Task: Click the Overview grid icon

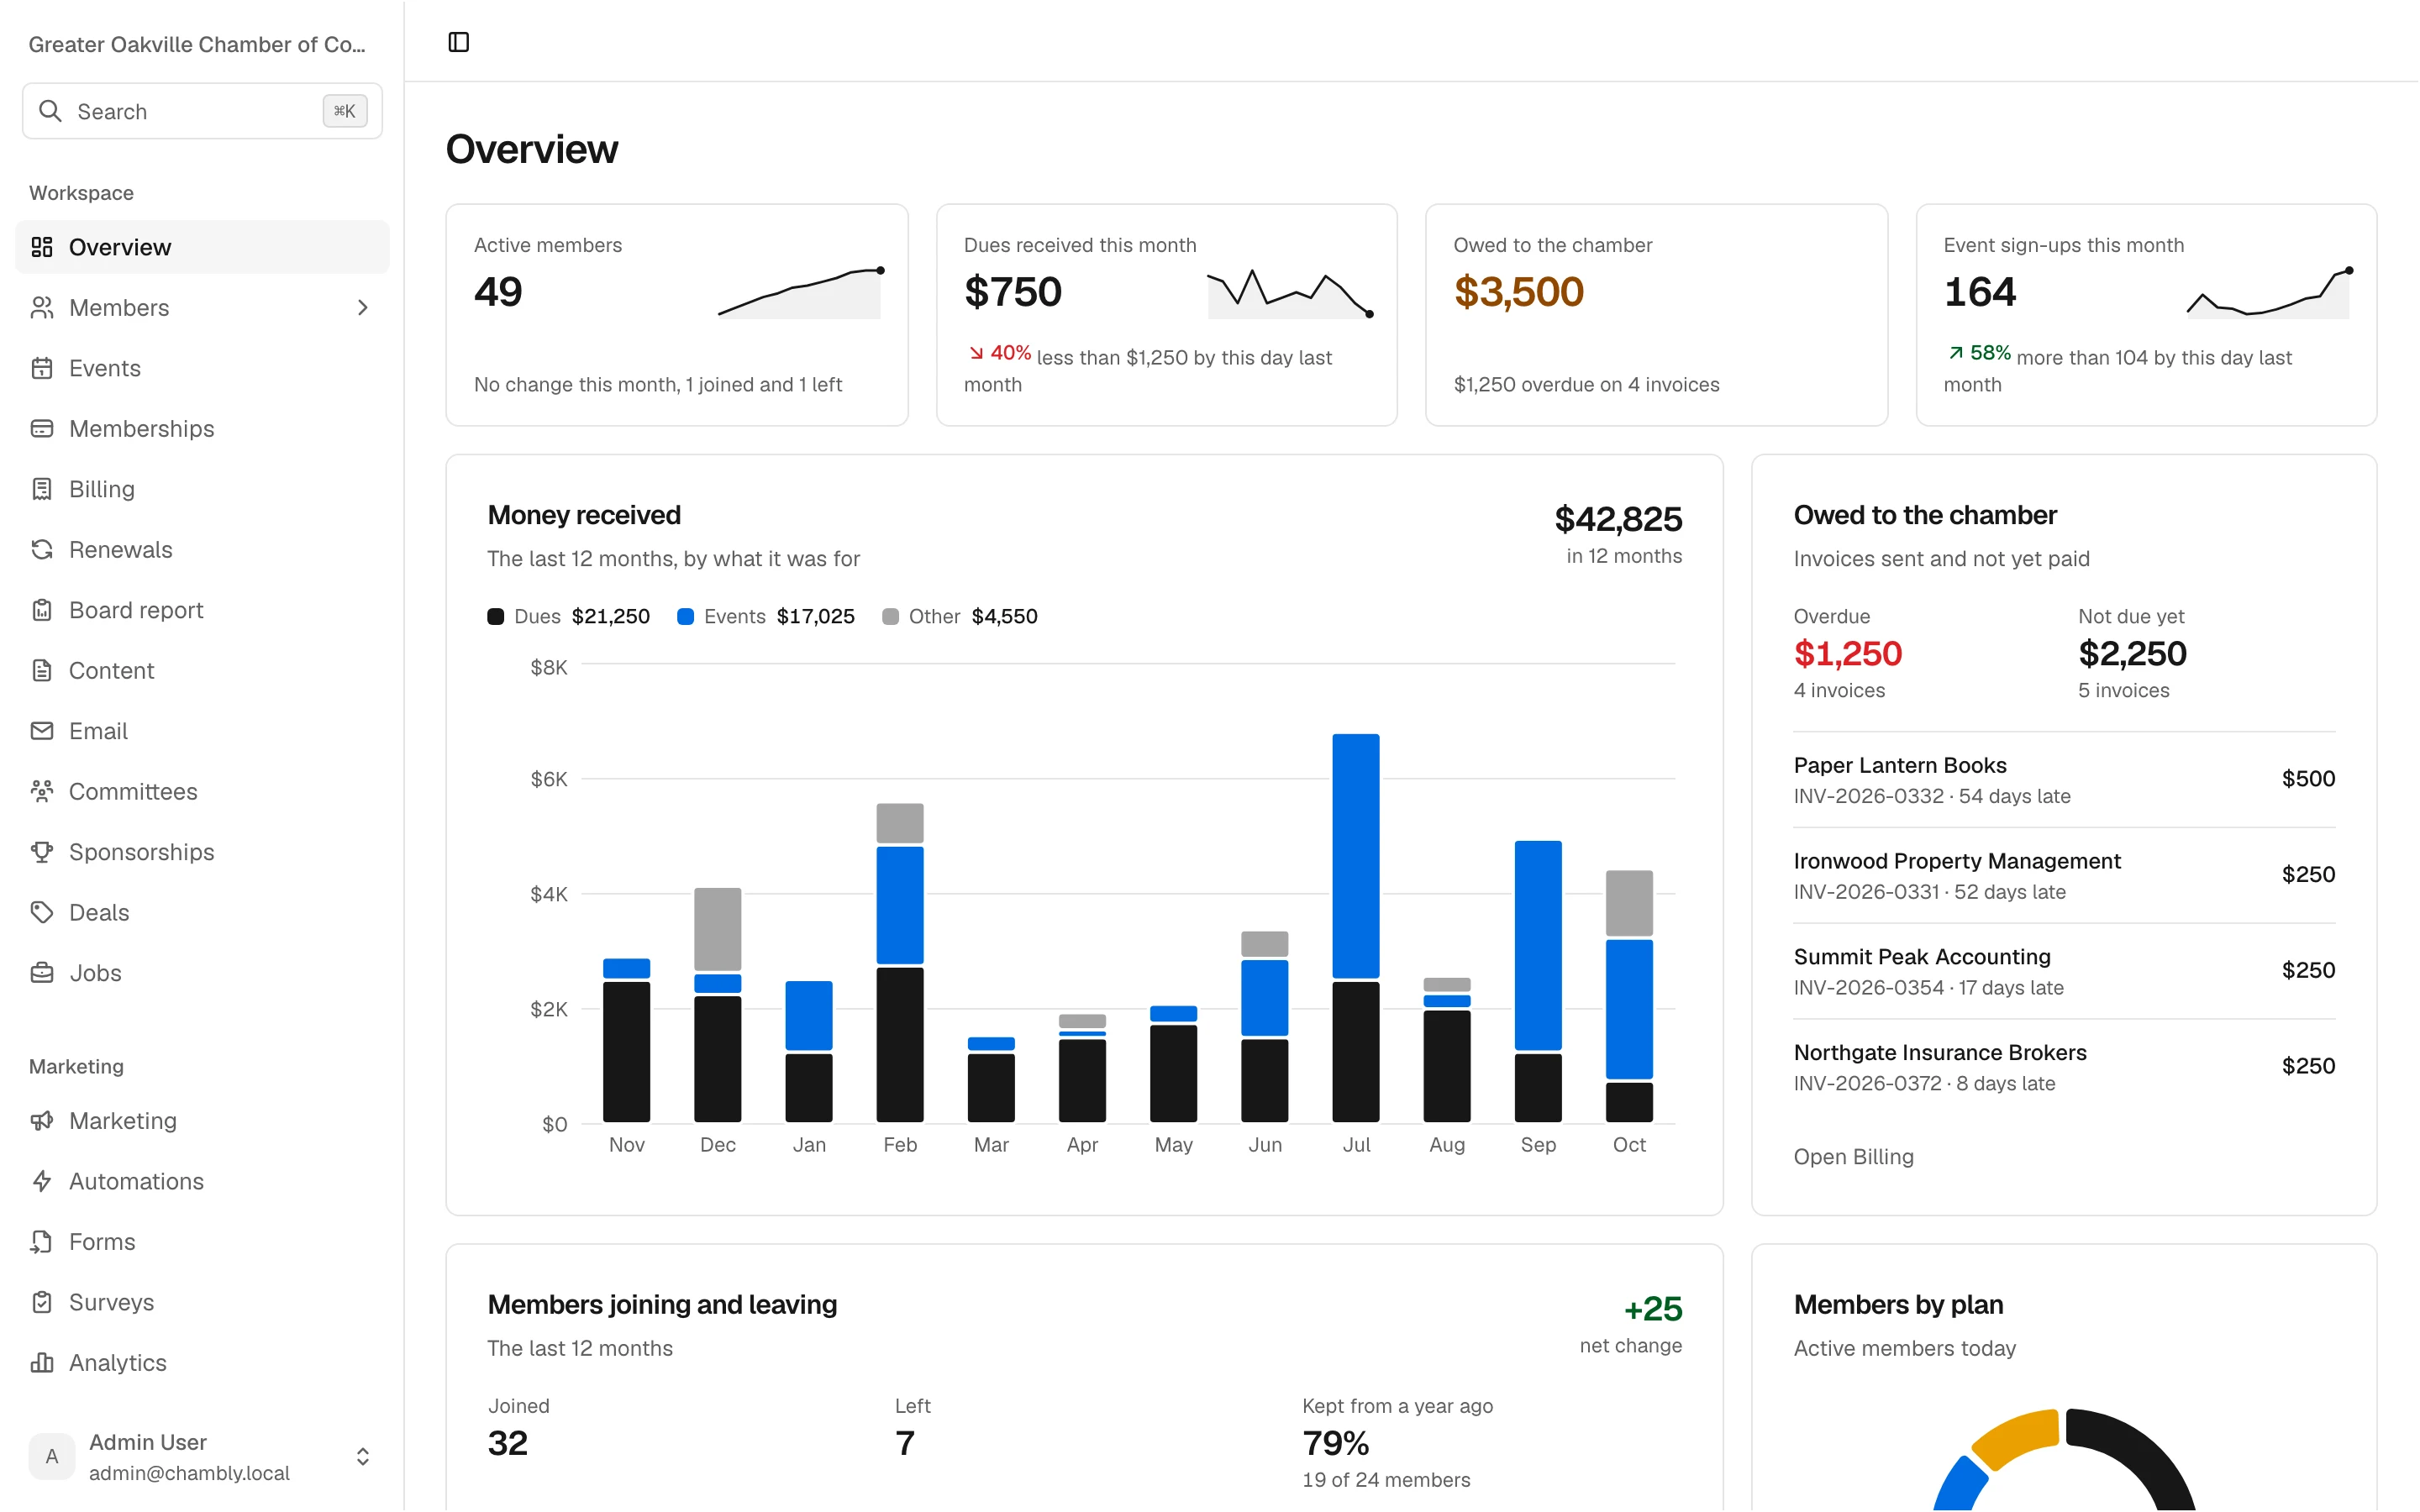Action: [42, 247]
